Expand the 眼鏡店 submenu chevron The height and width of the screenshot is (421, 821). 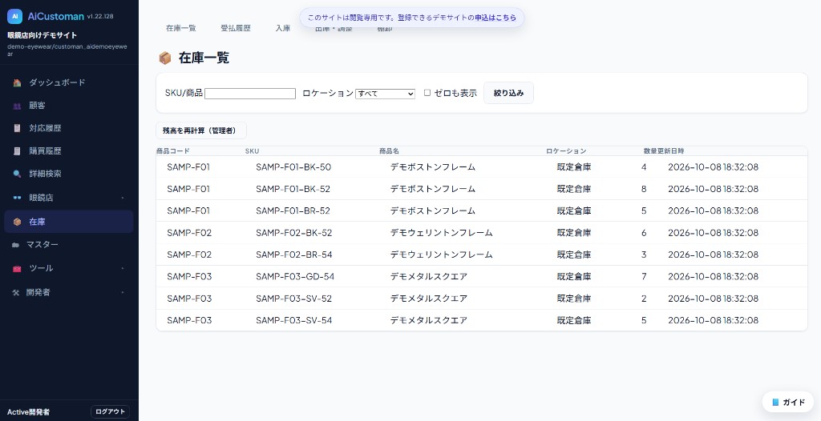(x=123, y=198)
